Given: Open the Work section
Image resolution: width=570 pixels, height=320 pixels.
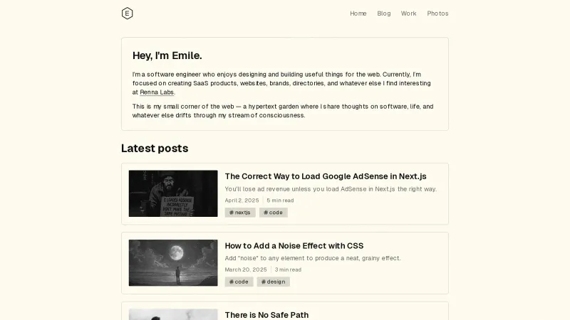Looking at the screenshot, I should tap(409, 14).
